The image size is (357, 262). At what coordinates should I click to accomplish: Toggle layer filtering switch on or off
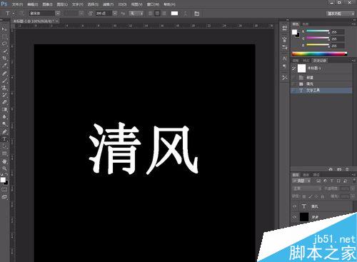[354, 181]
